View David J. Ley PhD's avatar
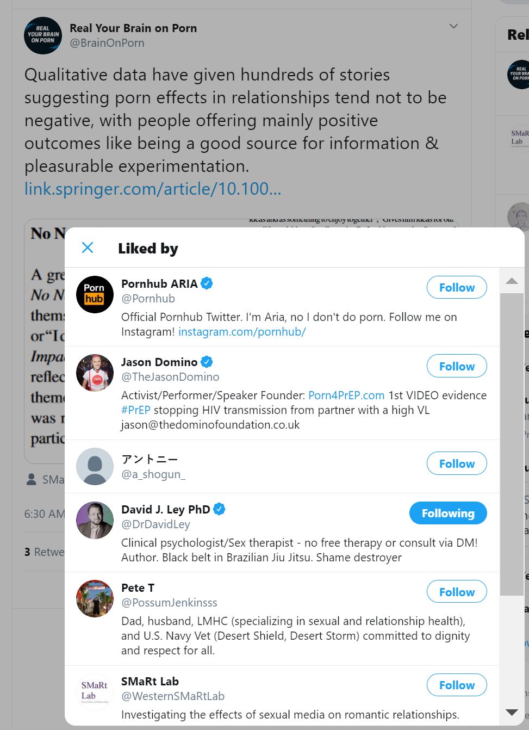 [x=95, y=520]
